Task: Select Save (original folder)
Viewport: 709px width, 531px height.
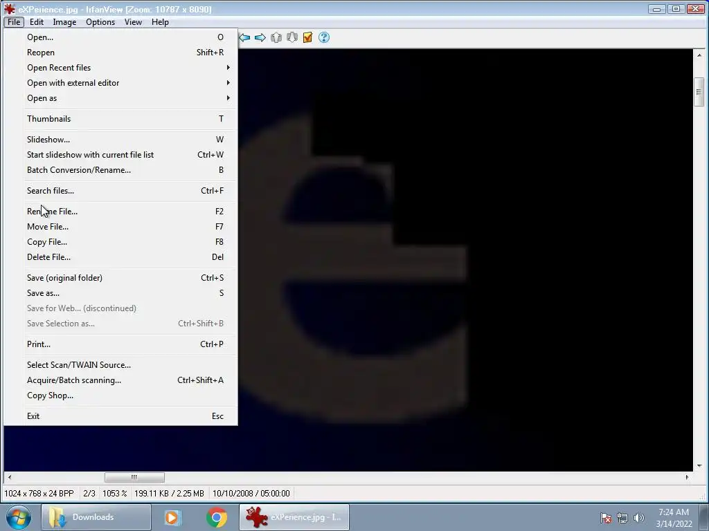Action: [129, 278]
